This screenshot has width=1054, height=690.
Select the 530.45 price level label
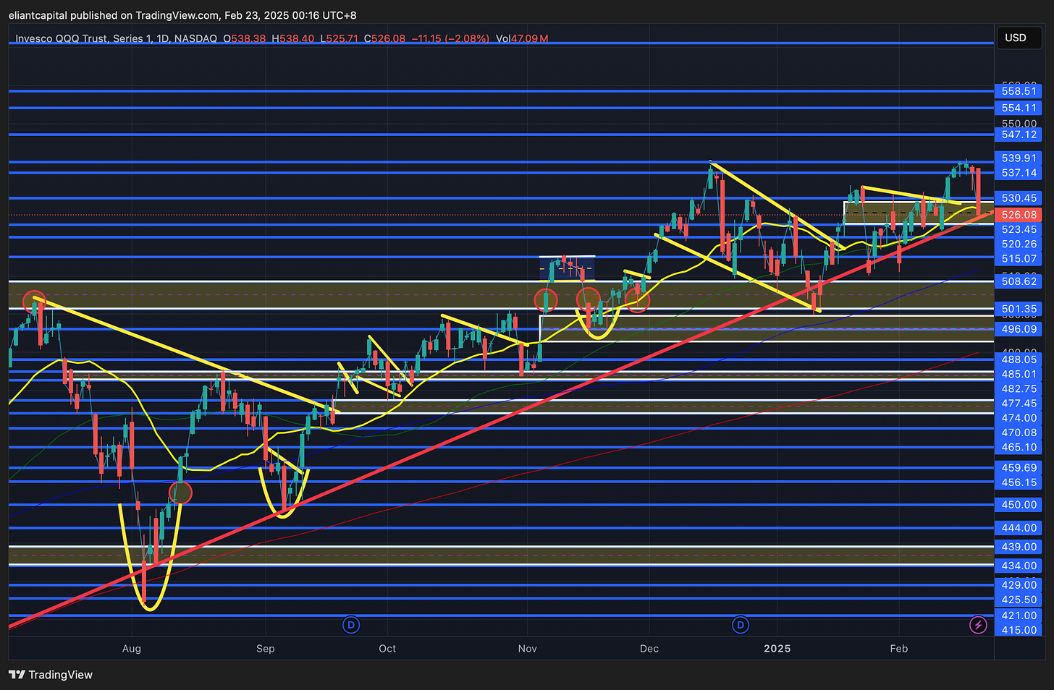(x=1019, y=197)
